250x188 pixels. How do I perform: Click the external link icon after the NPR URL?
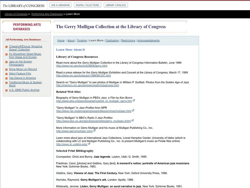(x=133, y=111)
